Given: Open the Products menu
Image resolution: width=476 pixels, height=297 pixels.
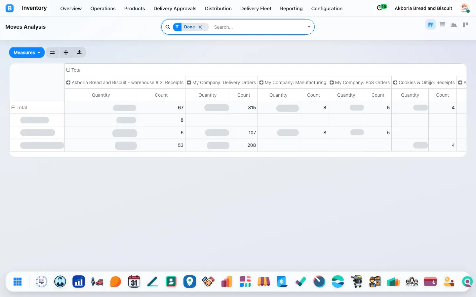Looking at the screenshot, I should point(135,9).
